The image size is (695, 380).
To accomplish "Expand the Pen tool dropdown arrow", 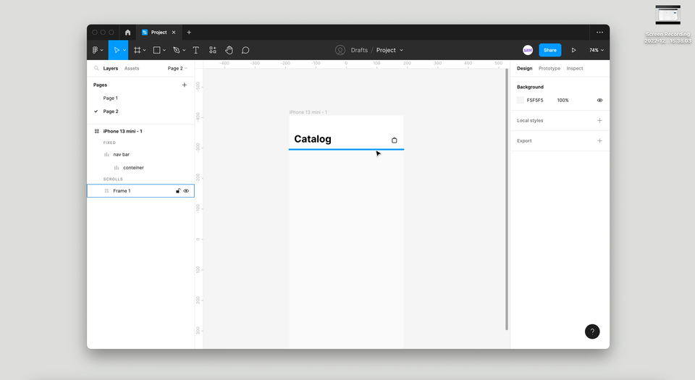I will pos(184,50).
